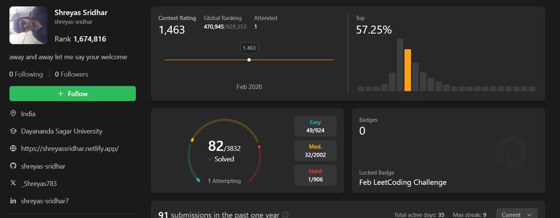This screenshot has height=218, width=560.
Task: Click the contest rating point on the graph line
Action: click(x=249, y=60)
